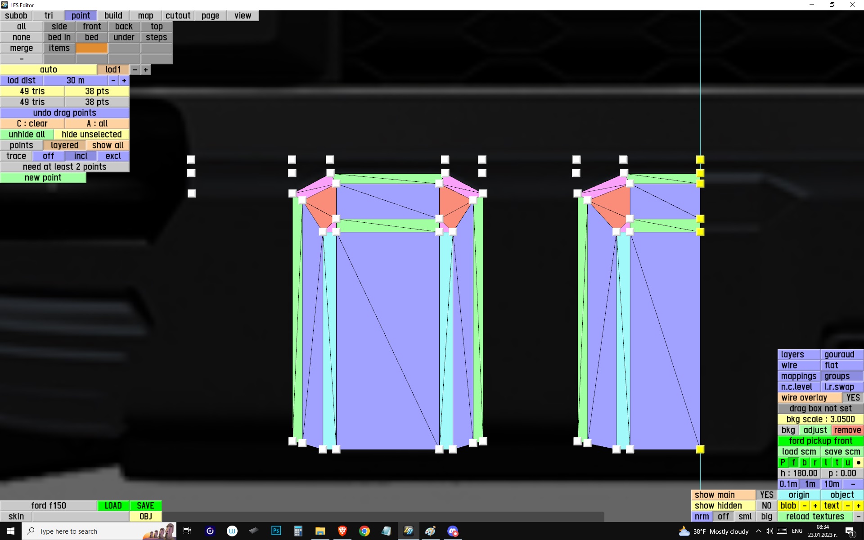Increase blob size with its plus button
Image resolution: width=864 pixels, height=540 pixels.
point(815,506)
